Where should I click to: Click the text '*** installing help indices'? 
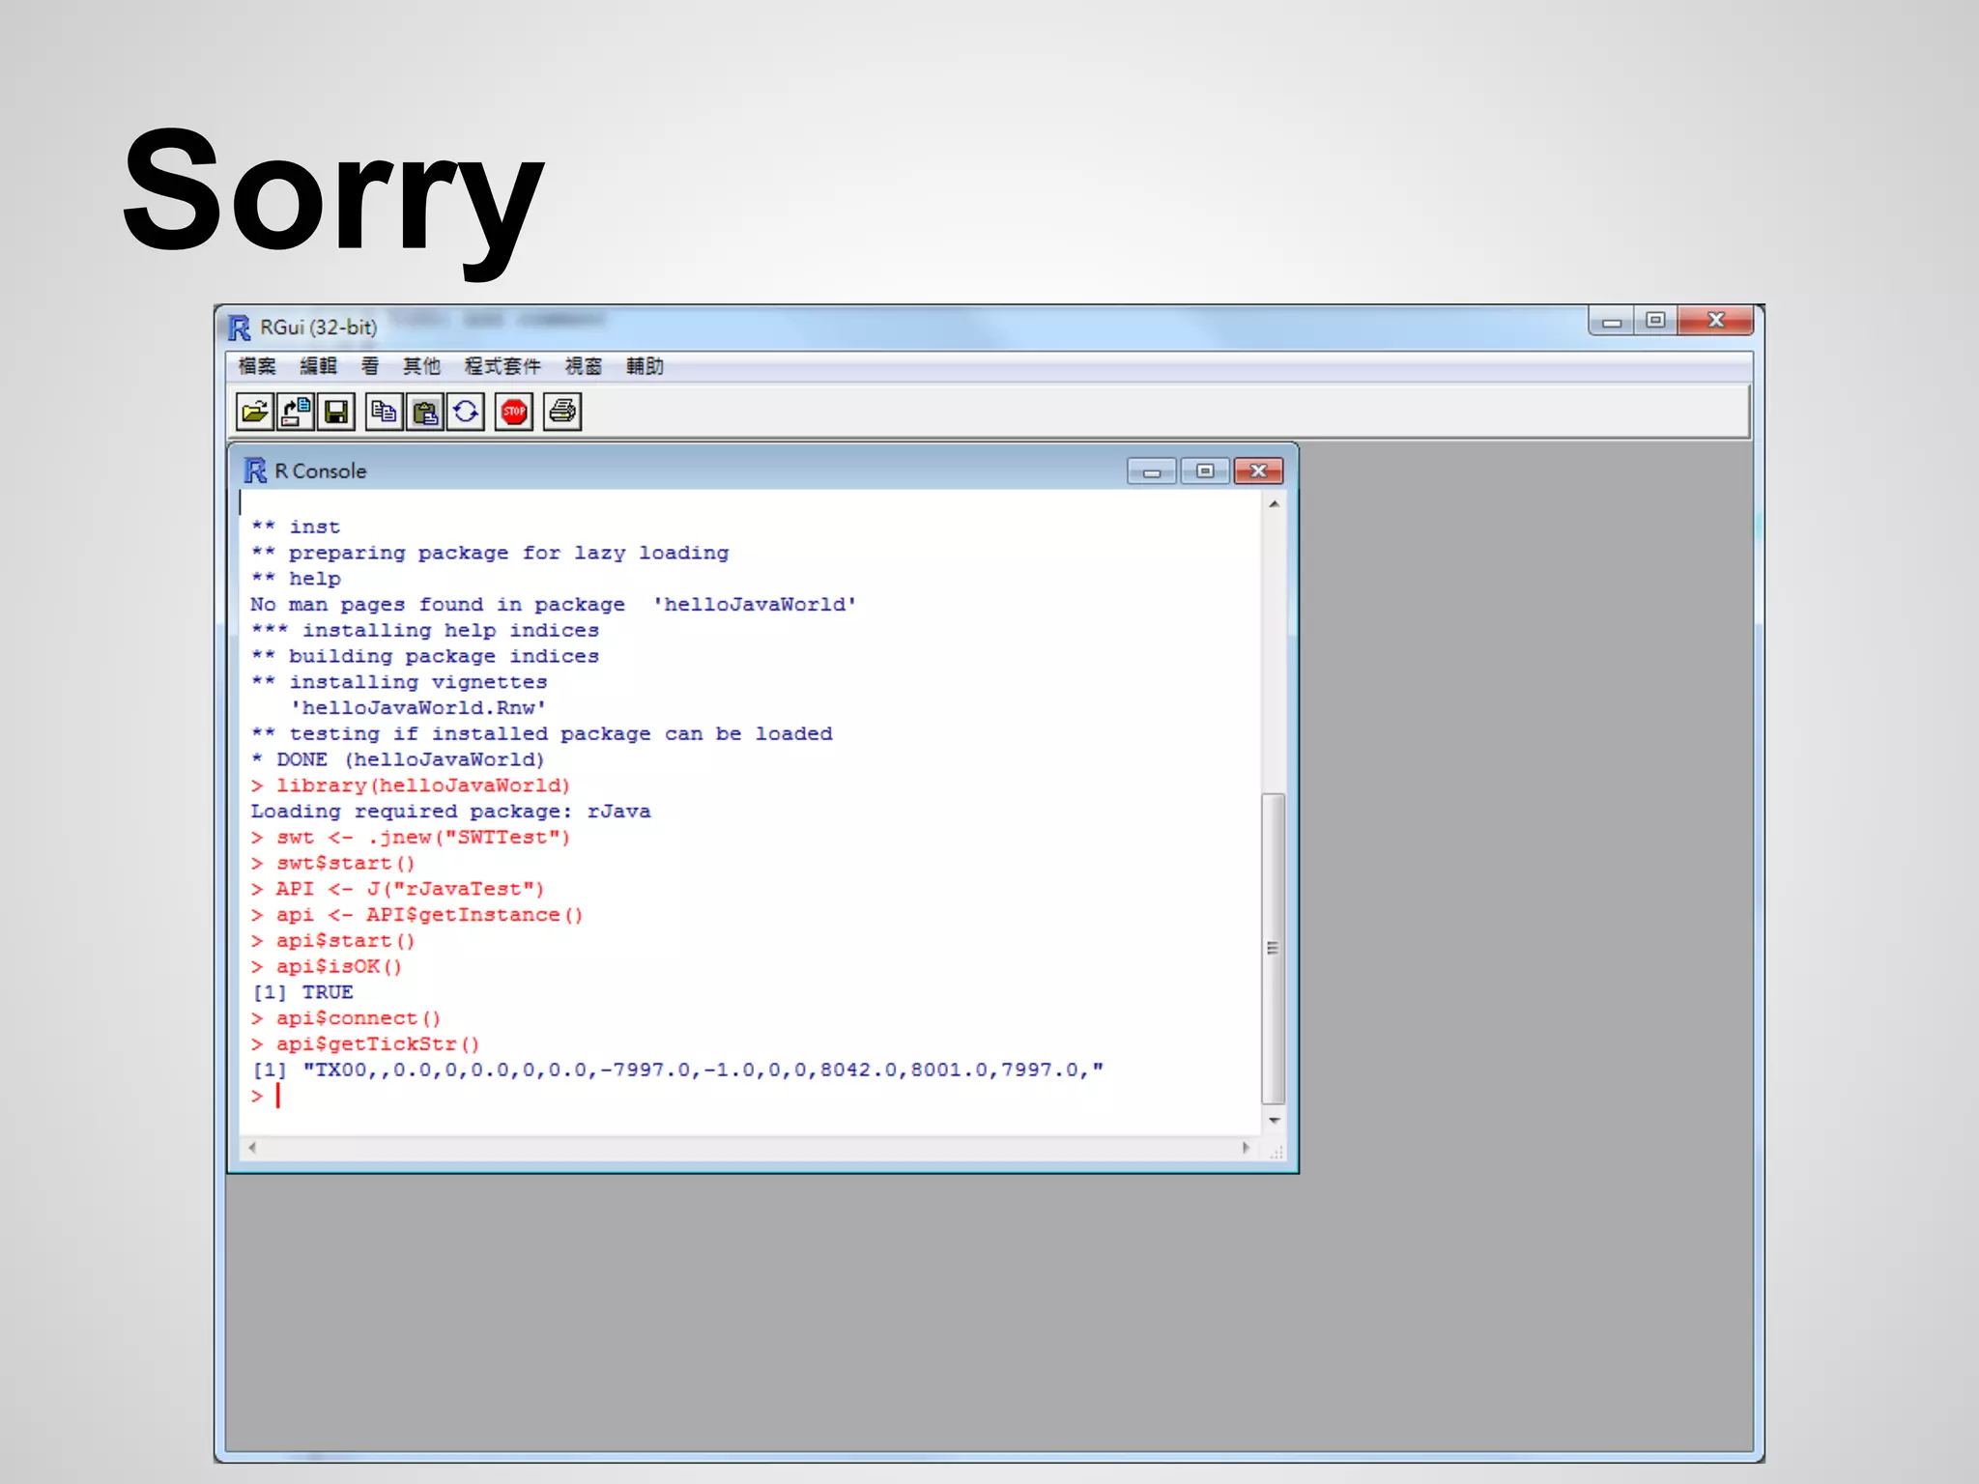pos(425,630)
